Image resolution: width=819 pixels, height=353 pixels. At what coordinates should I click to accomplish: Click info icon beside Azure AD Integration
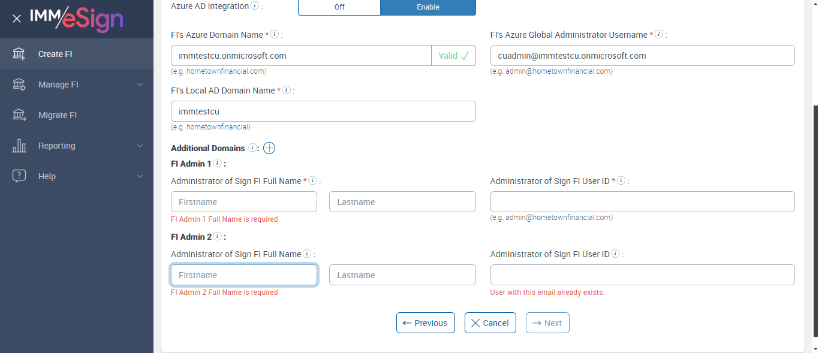tap(255, 6)
